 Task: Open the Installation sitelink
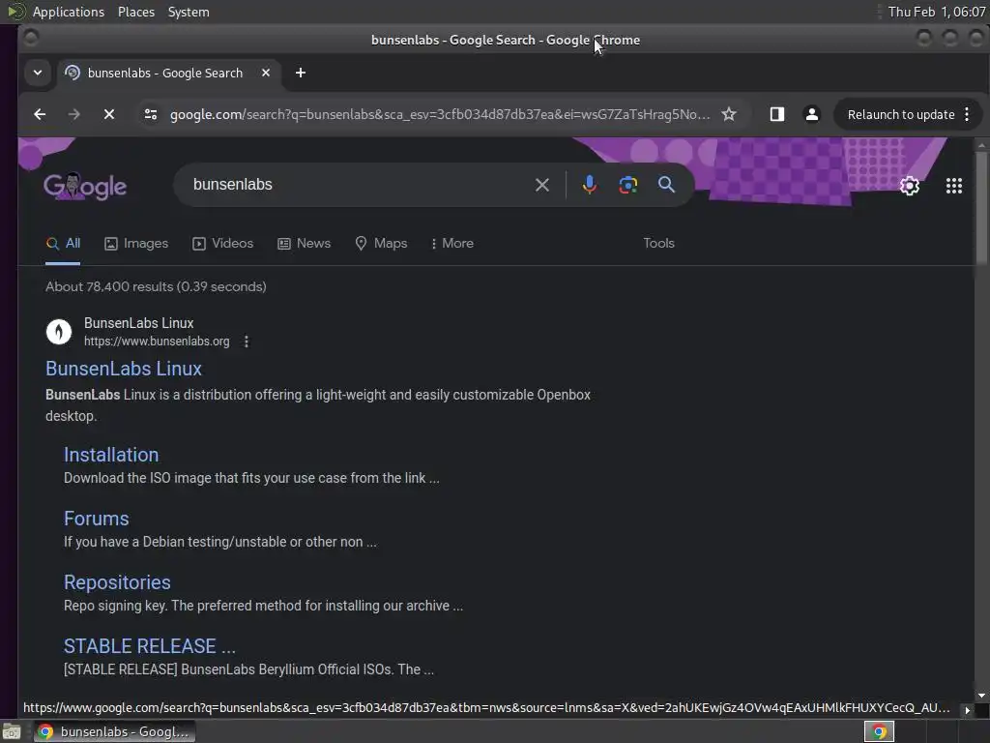[111, 455]
